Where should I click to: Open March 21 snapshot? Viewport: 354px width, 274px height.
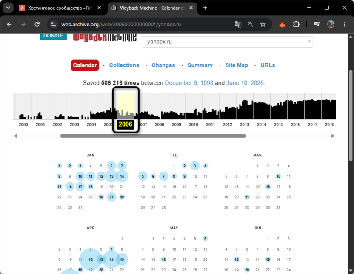pyautogui.click(x=247, y=197)
